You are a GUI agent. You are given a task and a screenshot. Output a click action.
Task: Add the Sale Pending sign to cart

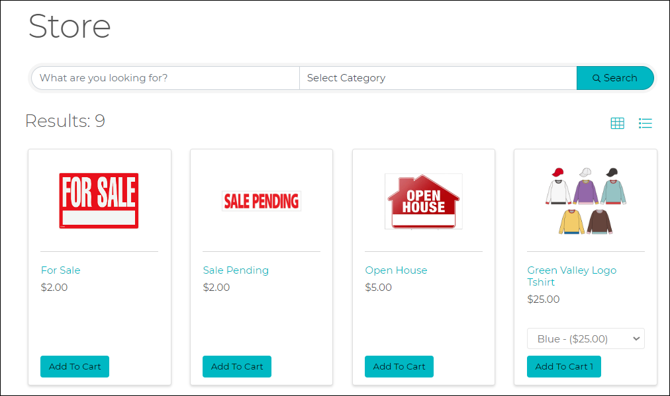(237, 366)
